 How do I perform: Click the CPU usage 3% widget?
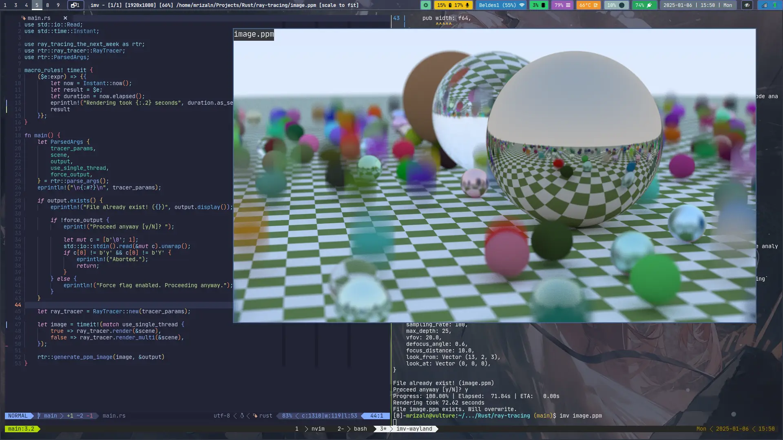[539, 5]
